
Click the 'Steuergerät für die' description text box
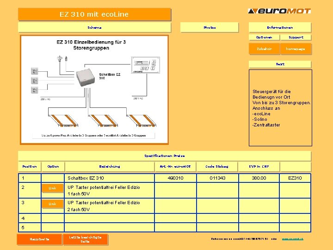point(280,108)
